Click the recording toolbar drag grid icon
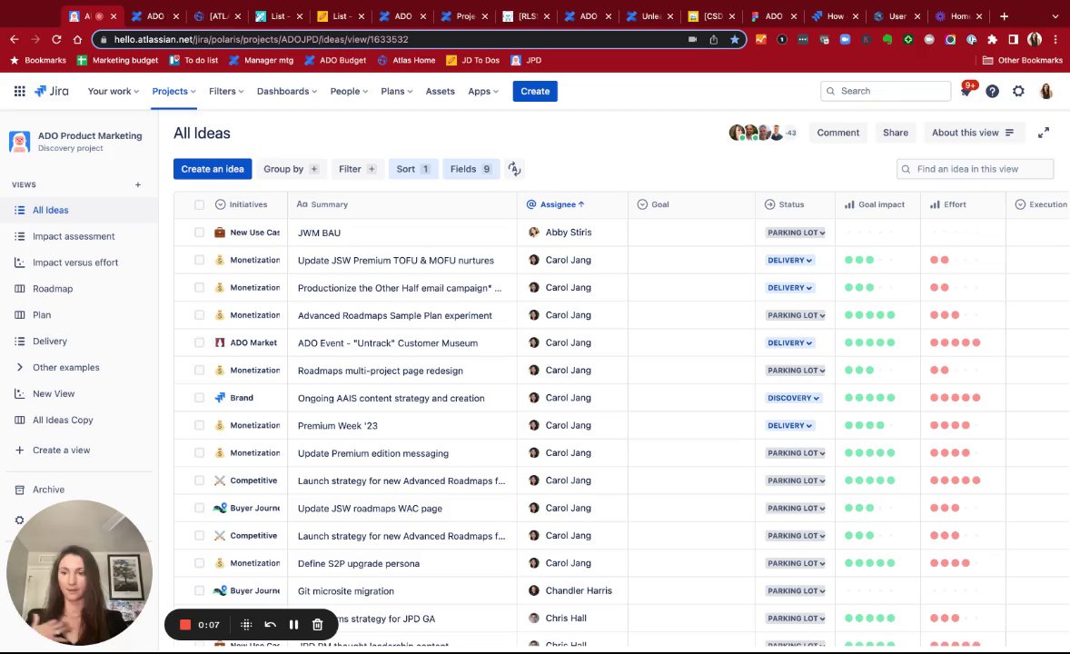 246,625
